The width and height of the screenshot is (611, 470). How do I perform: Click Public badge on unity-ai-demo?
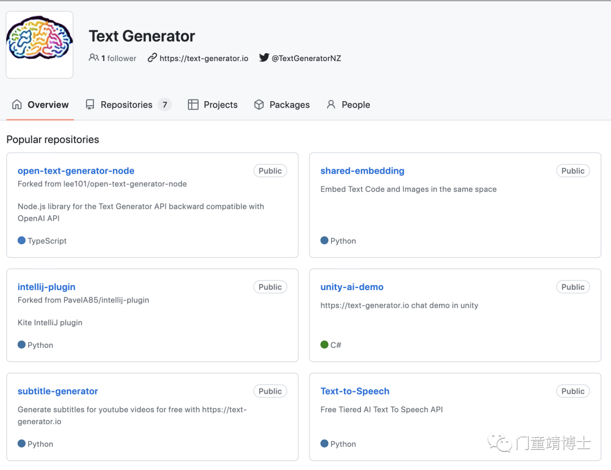(x=573, y=287)
